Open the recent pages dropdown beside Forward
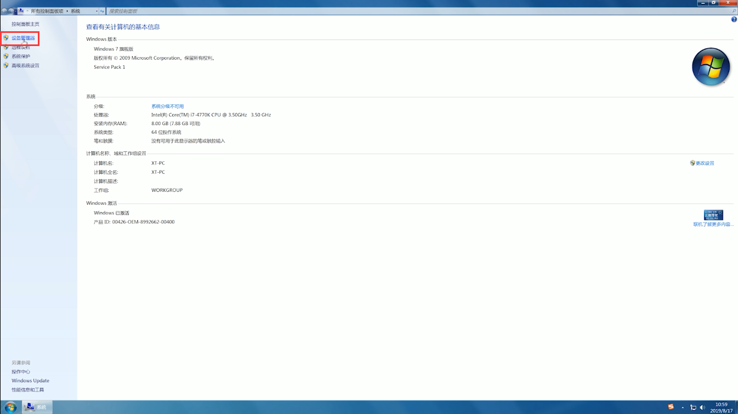 tap(16, 11)
